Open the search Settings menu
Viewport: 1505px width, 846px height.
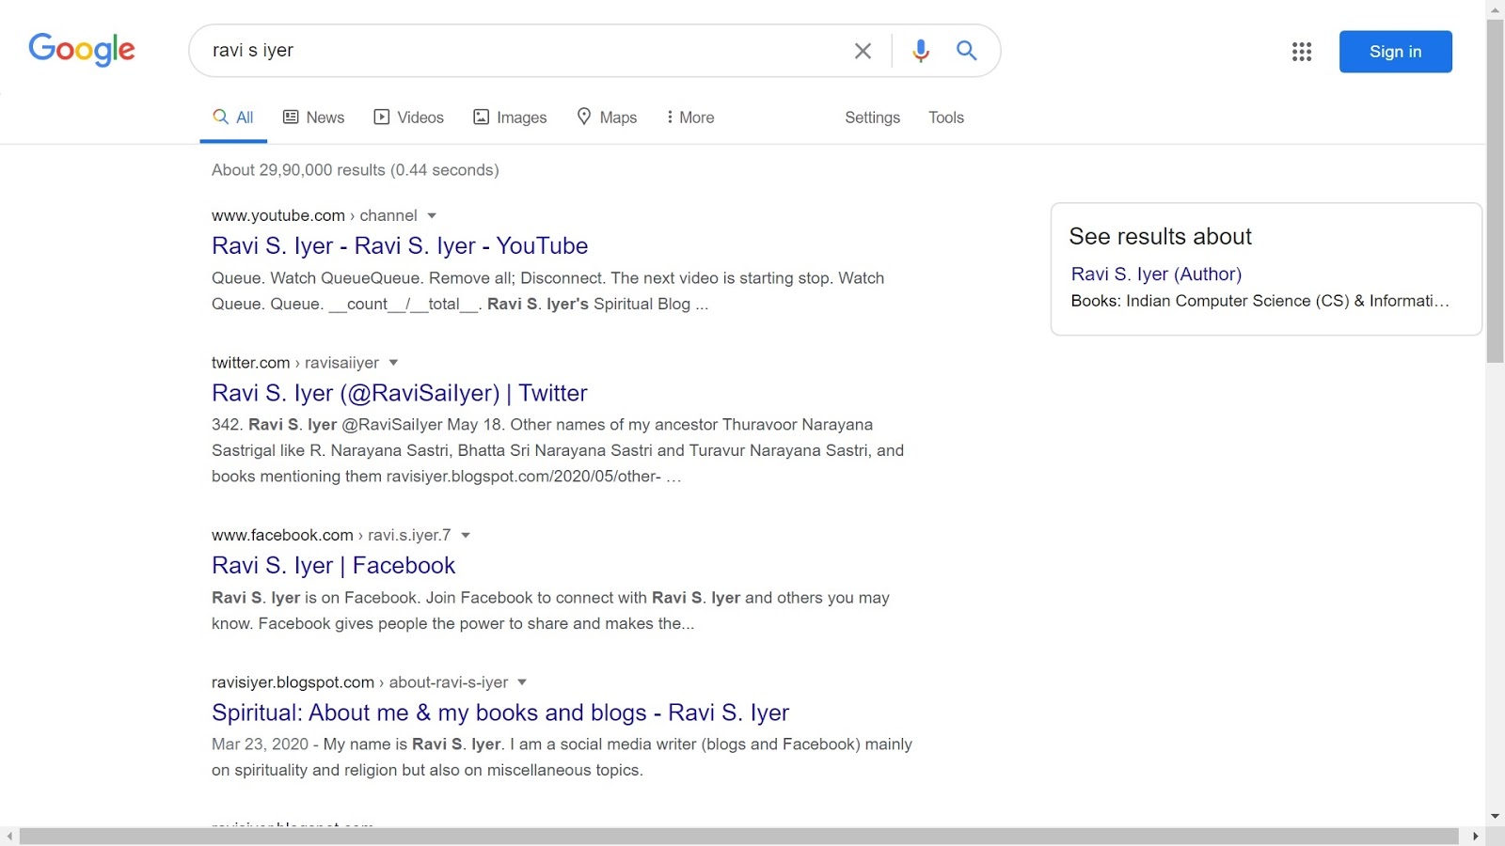click(872, 117)
